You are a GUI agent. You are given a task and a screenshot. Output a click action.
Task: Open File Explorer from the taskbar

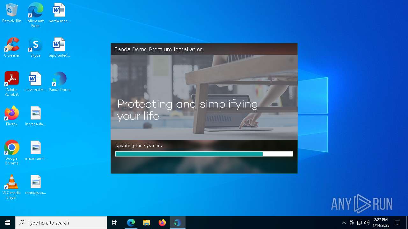pyautogui.click(x=146, y=223)
